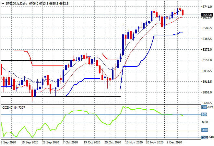Click the SPI200.fs,Daily chart title text
214x146 pixels.
coord(17,4)
